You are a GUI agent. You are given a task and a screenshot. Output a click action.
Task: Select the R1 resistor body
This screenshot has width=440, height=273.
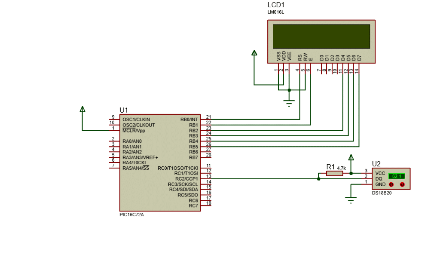pyautogui.click(x=334, y=174)
